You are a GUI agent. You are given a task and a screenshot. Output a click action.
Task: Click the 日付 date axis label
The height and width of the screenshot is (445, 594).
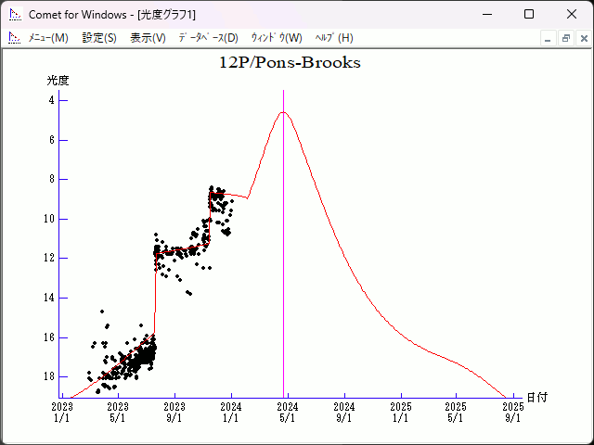pyautogui.click(x=536, y=397)
